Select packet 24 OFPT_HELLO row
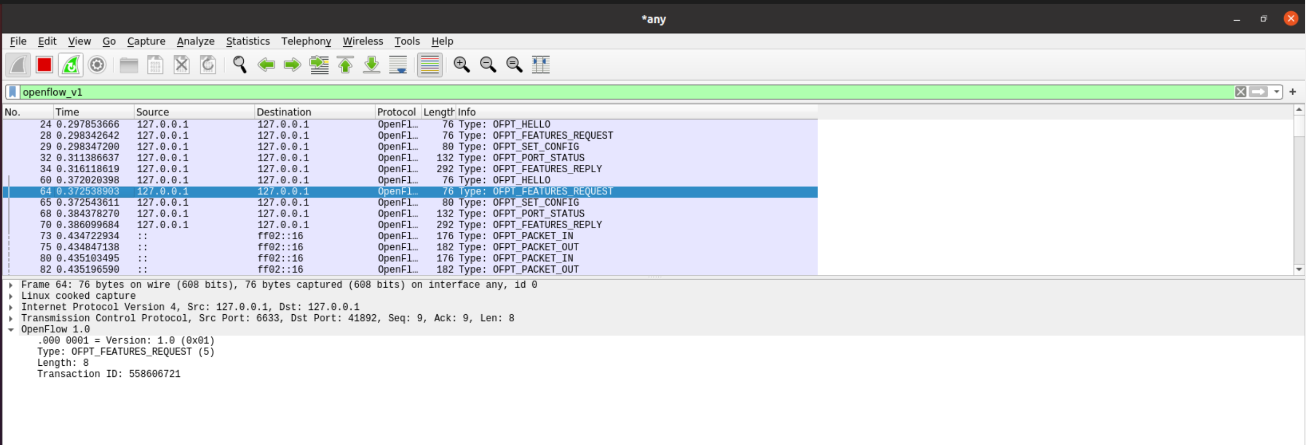The width and height of the screenshot is (1306, 445). click(x=410, y=124)
